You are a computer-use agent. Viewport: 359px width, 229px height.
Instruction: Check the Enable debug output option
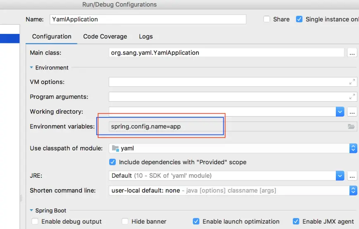[x=35, y=221]
